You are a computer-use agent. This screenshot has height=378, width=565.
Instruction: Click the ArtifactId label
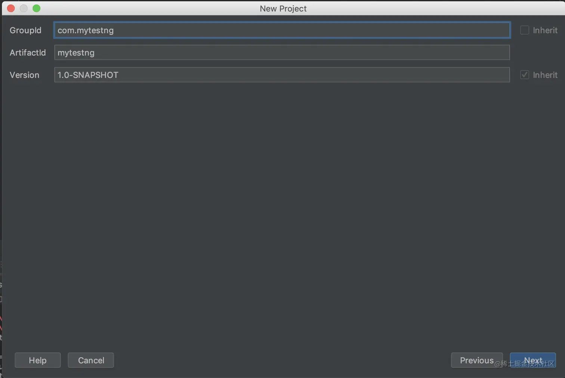(x=28, y=53)
